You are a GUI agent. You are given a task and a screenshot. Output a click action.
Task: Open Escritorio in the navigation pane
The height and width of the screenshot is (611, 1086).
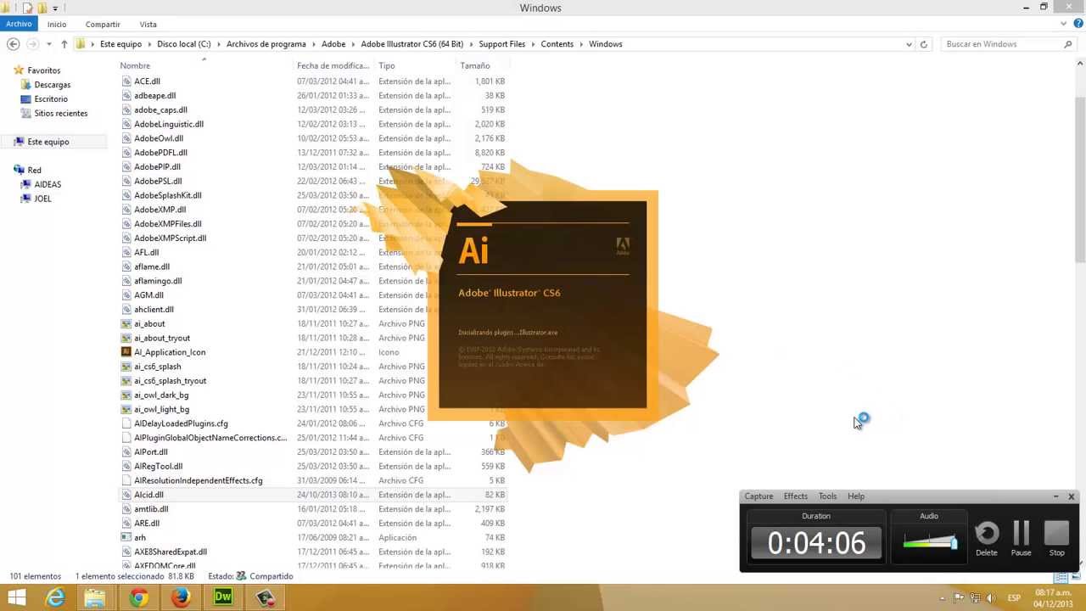tap(51, 99)
